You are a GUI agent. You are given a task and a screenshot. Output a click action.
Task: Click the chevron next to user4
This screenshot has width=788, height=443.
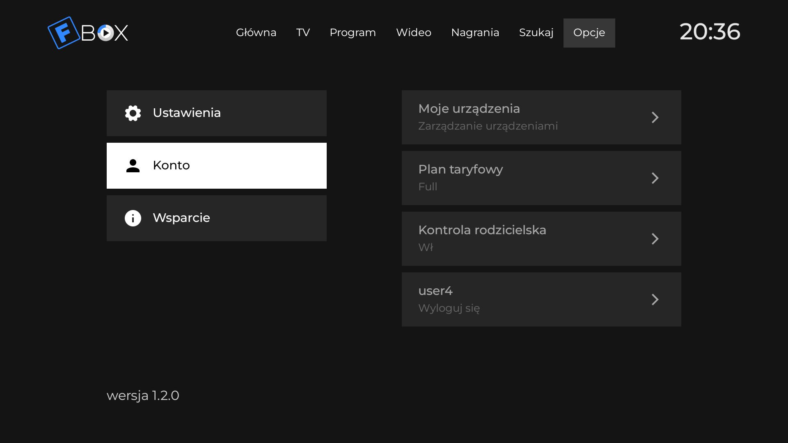655,299
